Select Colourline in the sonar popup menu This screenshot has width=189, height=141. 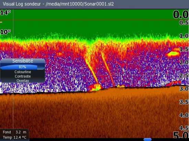tap(23, 72)
